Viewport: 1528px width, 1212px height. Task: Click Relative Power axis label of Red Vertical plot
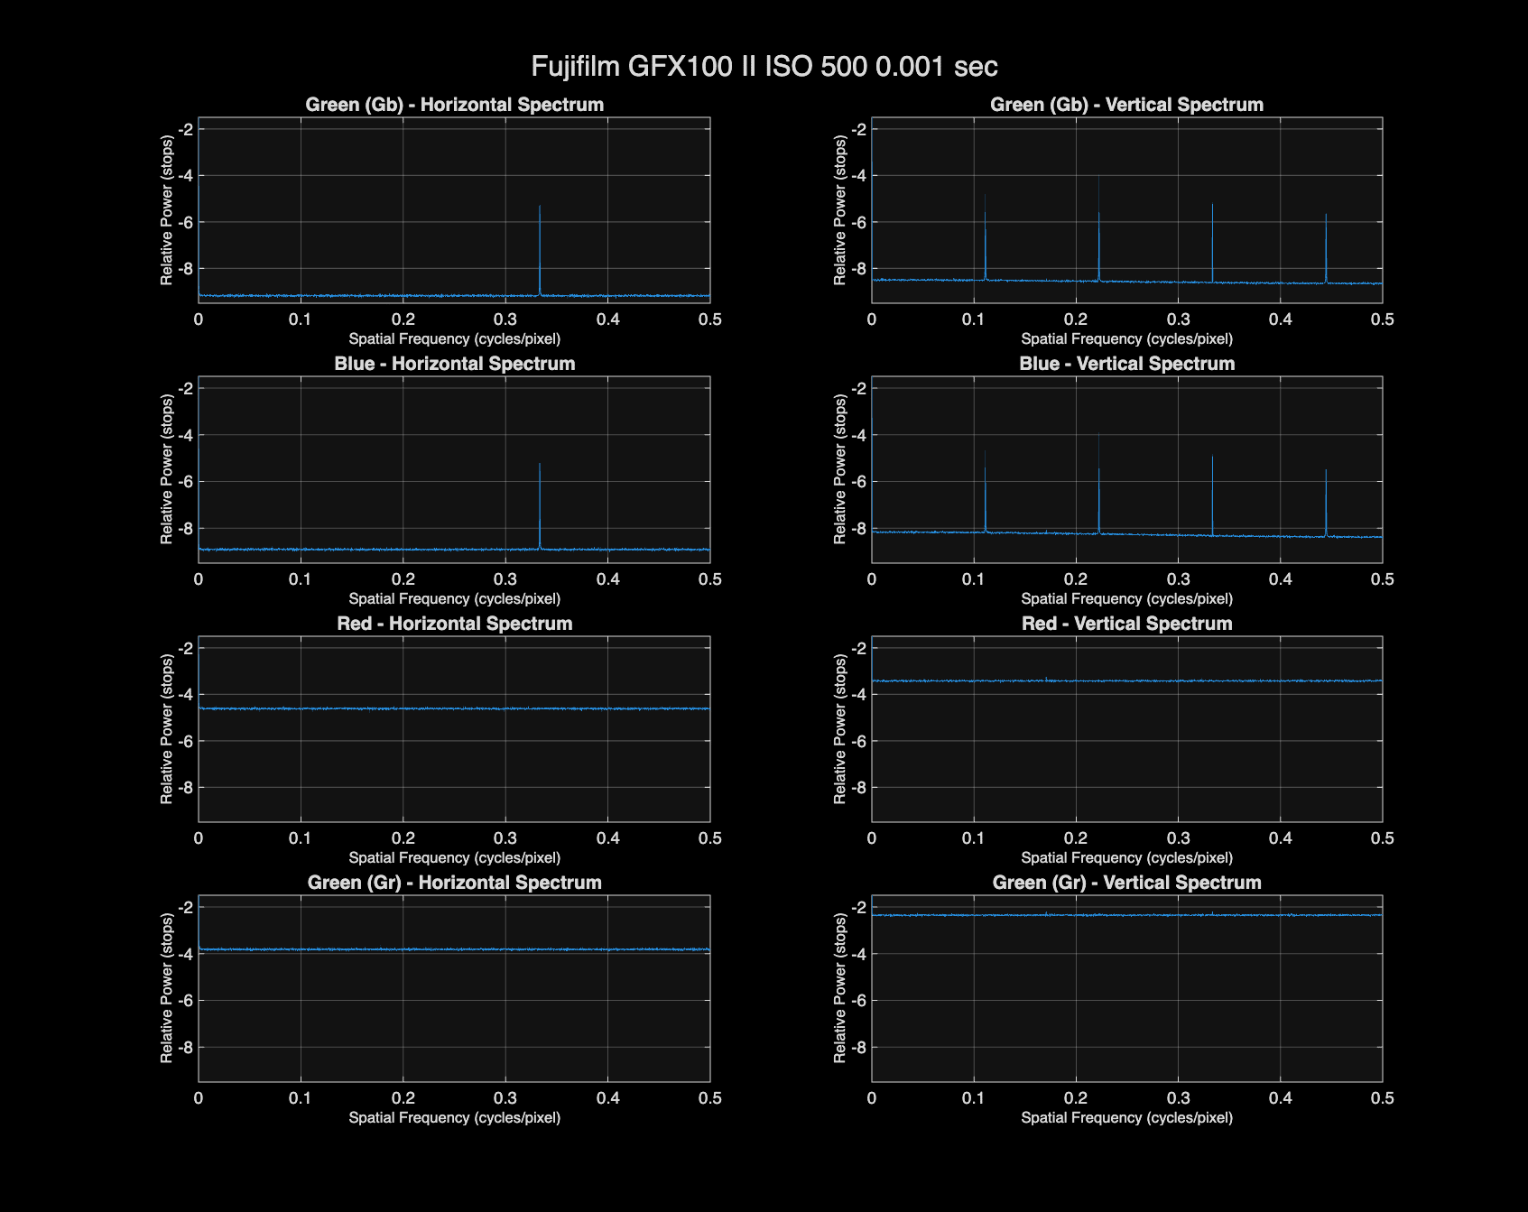click(x=840, y=729)
